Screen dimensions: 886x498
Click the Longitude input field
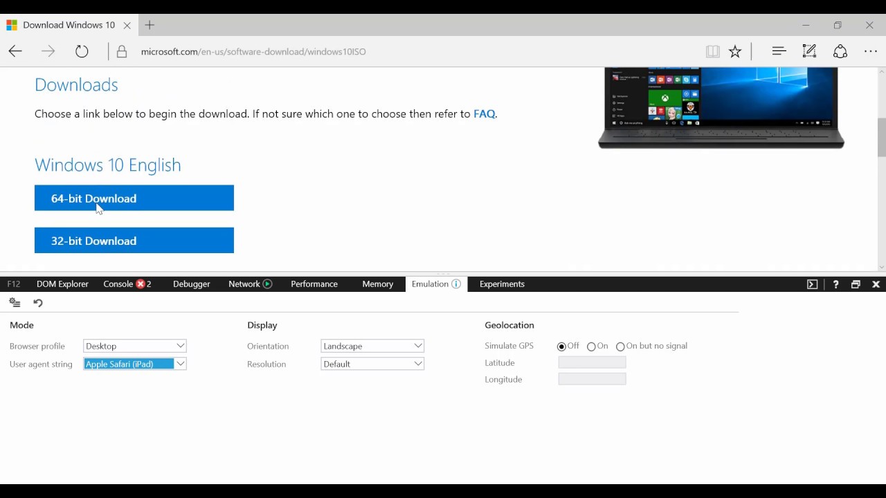tap(592, 379)
